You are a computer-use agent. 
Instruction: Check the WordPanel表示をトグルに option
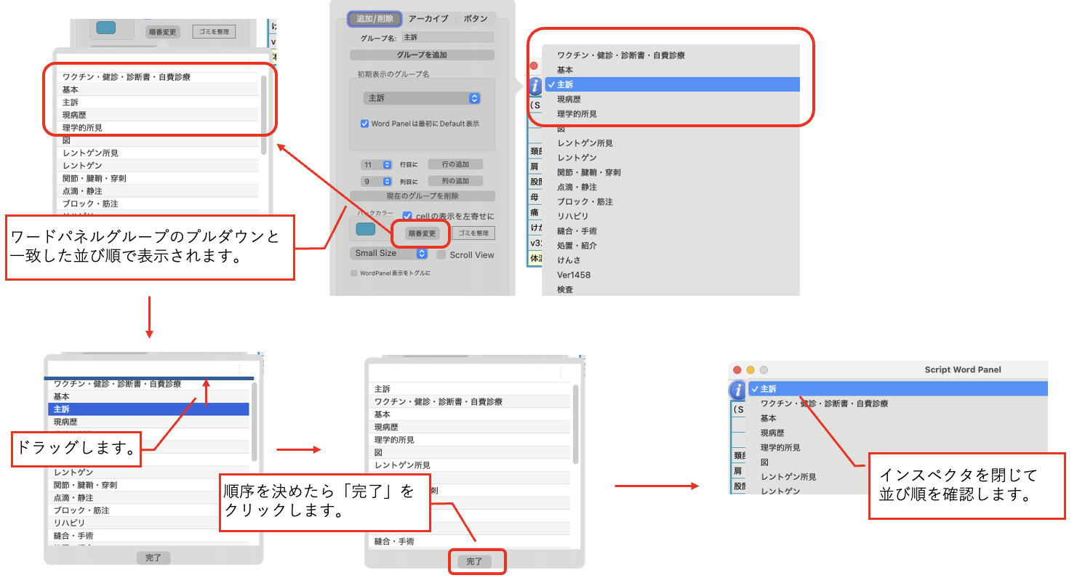tap(354, 273)
